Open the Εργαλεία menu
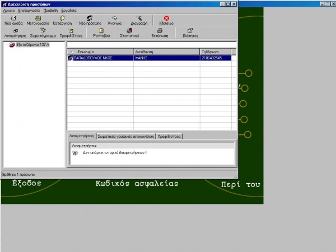The height and width of the screenshot is (252, 336). pyautogui.click(x=69, y=11)
